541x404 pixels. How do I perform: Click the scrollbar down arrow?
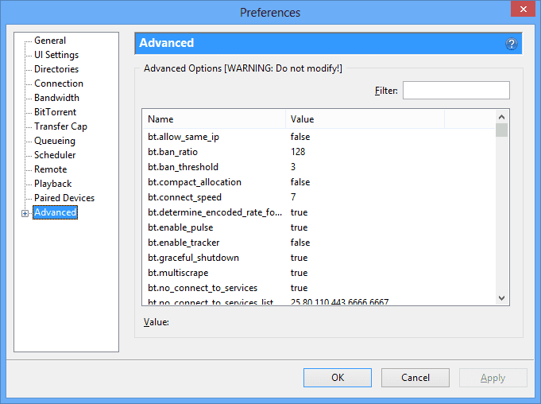[501, 298]
